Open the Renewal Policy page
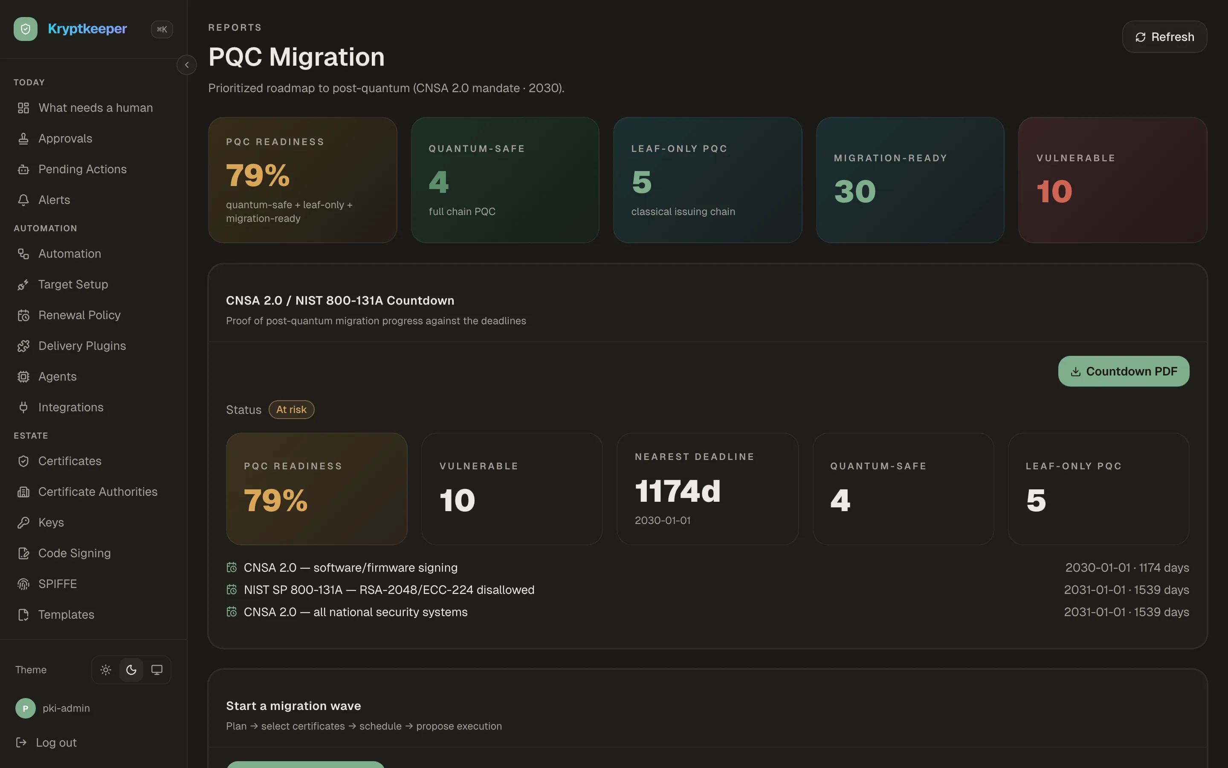1228x768 pixels. click(93, 315)
